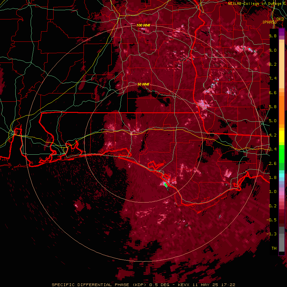Image resolution: width=287 pixels, height=287 pixels.
Task: Click the 8.2 legend value
Action: pyautogui.click(x=273, y=64)
